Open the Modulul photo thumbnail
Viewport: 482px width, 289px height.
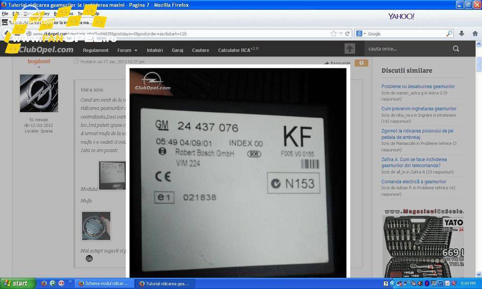tap(112, 175)
